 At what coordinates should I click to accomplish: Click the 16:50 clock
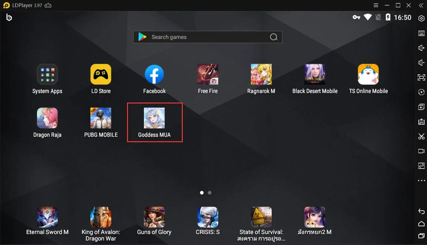coord(402,17)
